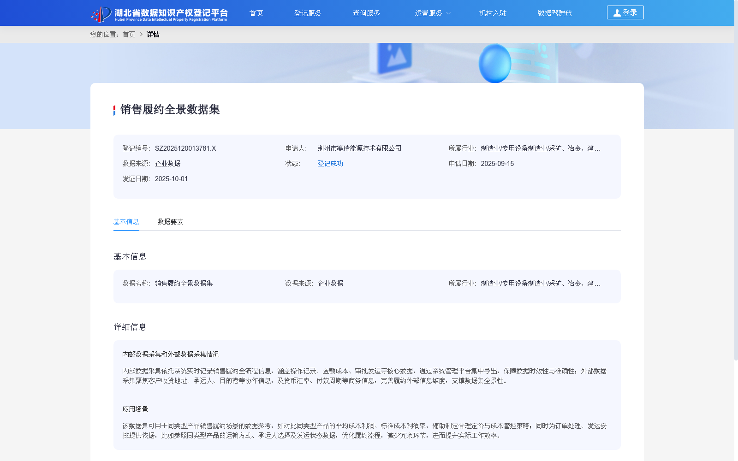The image size is (738, 461).
Task: Click 首页 in the breadcrumb
Action: pyautogui.click(x=129, y=35)
